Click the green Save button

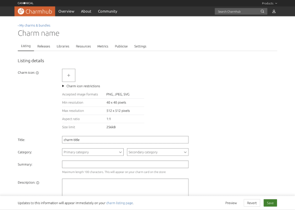coord(270,203)
